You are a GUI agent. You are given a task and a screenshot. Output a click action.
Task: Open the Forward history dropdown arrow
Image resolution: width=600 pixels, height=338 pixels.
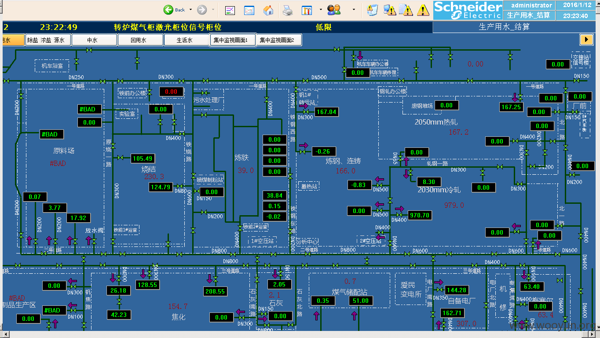coord(213,10)
